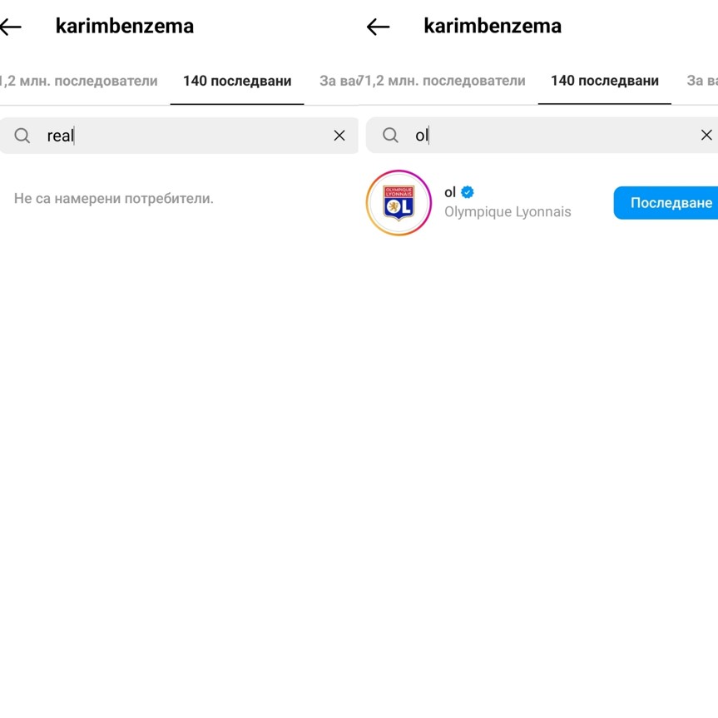Go back using left screen's arrow
The height and width of the screenshot is (718, 718).
click(x=11, y=27)
